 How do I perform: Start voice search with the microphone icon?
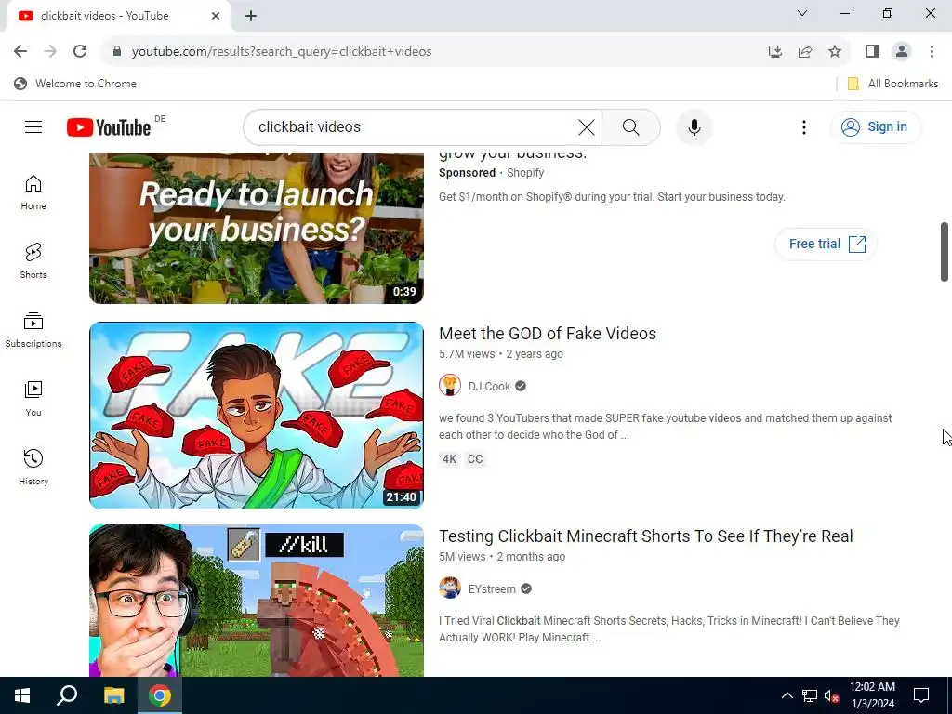(x=694, y=126)
